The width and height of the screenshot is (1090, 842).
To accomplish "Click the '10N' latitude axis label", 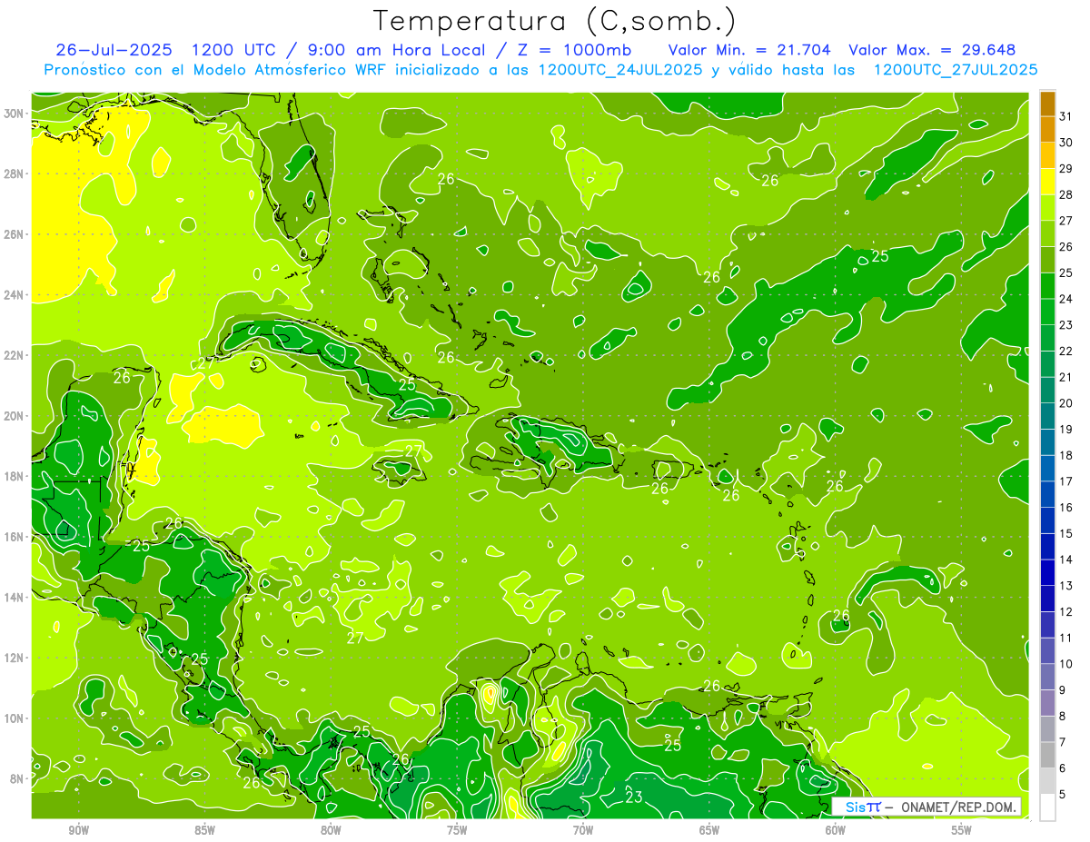I will coord(14,718).
